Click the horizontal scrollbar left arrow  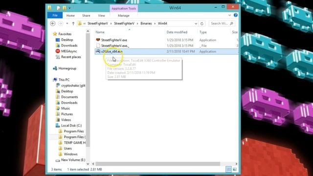(x=93, y=164)
